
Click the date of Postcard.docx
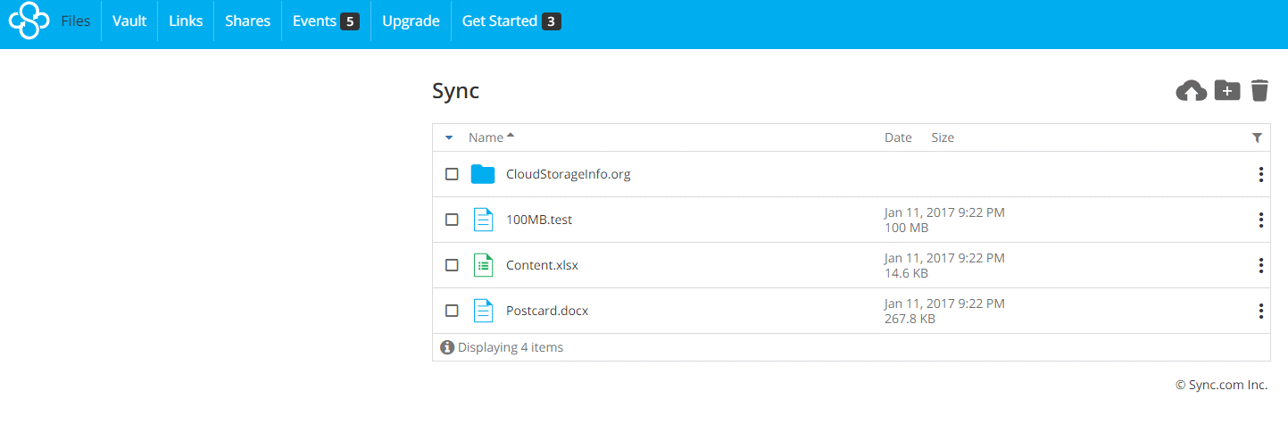click(944, 303)
